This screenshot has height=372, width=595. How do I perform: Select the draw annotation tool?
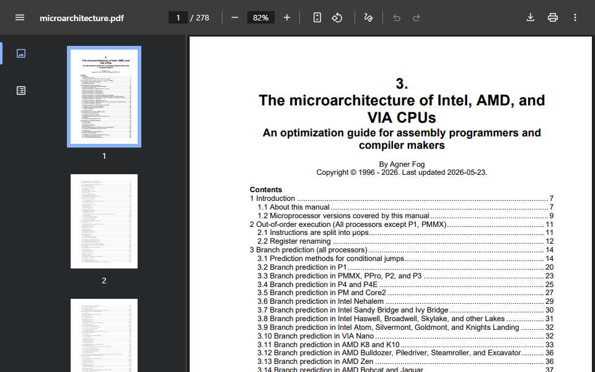[x=368, y=17]
